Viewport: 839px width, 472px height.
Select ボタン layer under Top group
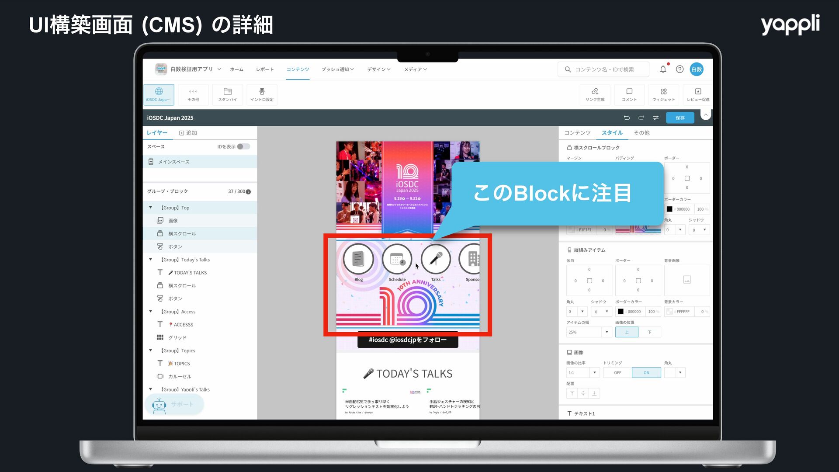click(200, 246)
